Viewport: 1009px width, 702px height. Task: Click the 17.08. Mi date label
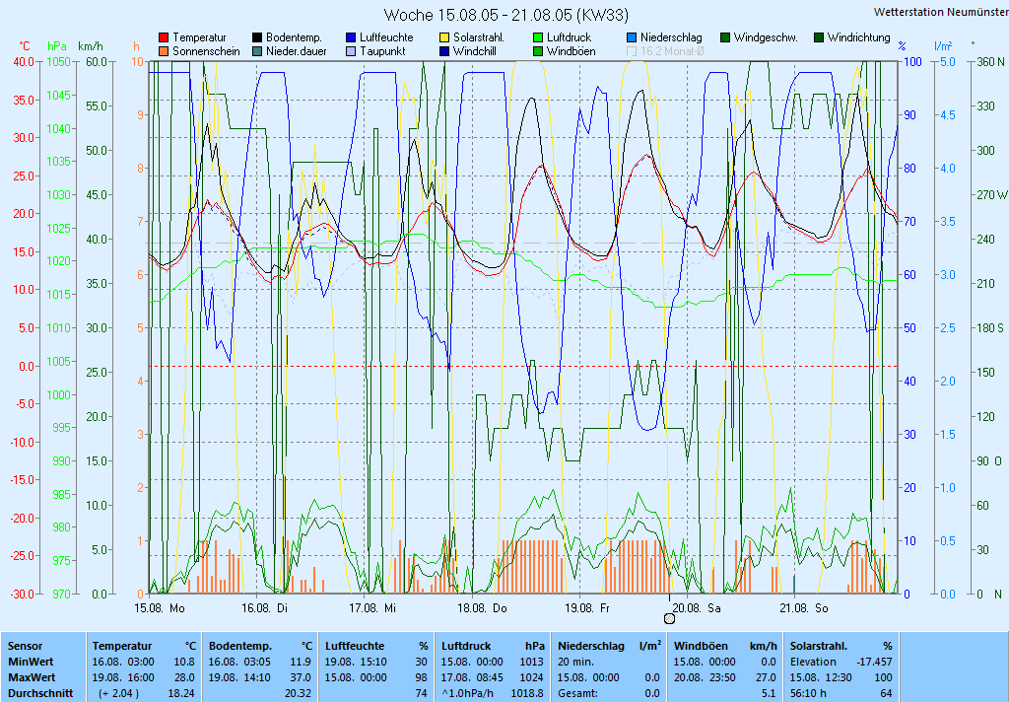372,608
